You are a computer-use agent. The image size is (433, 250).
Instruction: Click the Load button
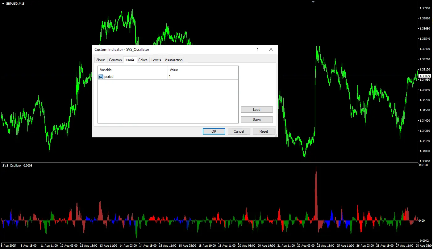coord(257,110)
